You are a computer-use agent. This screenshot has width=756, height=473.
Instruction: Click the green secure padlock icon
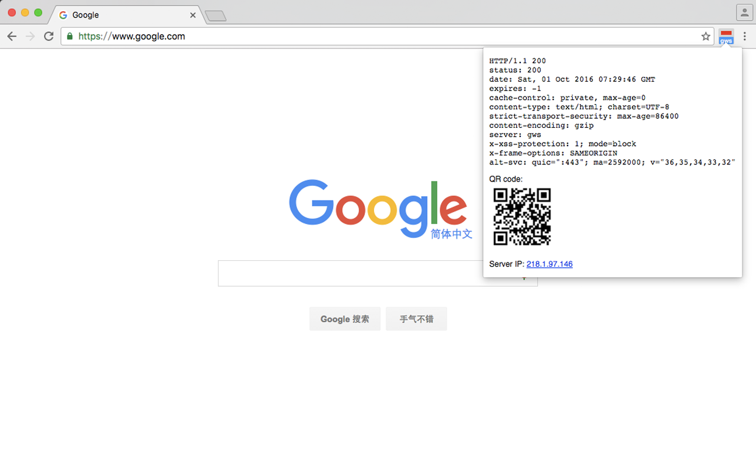(x=70, y=36)
